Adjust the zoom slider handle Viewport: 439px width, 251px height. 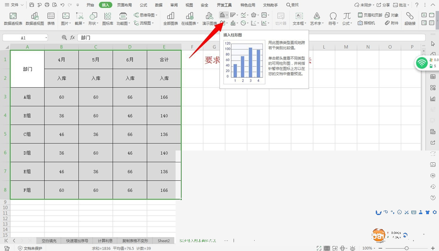407,248
